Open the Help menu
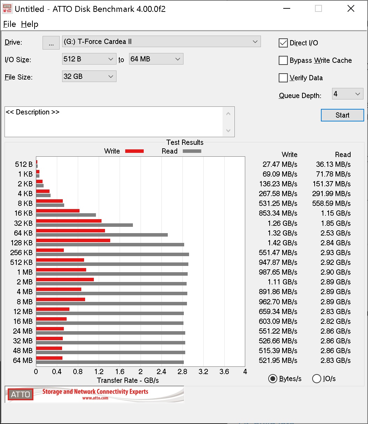Image resolution: width=368 pixels, height=424 pixels. (30, 24)
